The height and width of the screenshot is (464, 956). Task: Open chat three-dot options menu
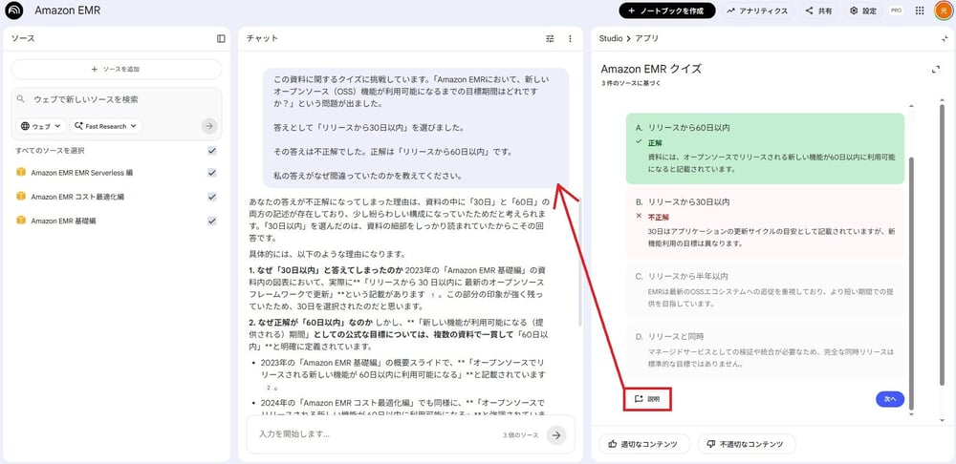coord(570,38)
